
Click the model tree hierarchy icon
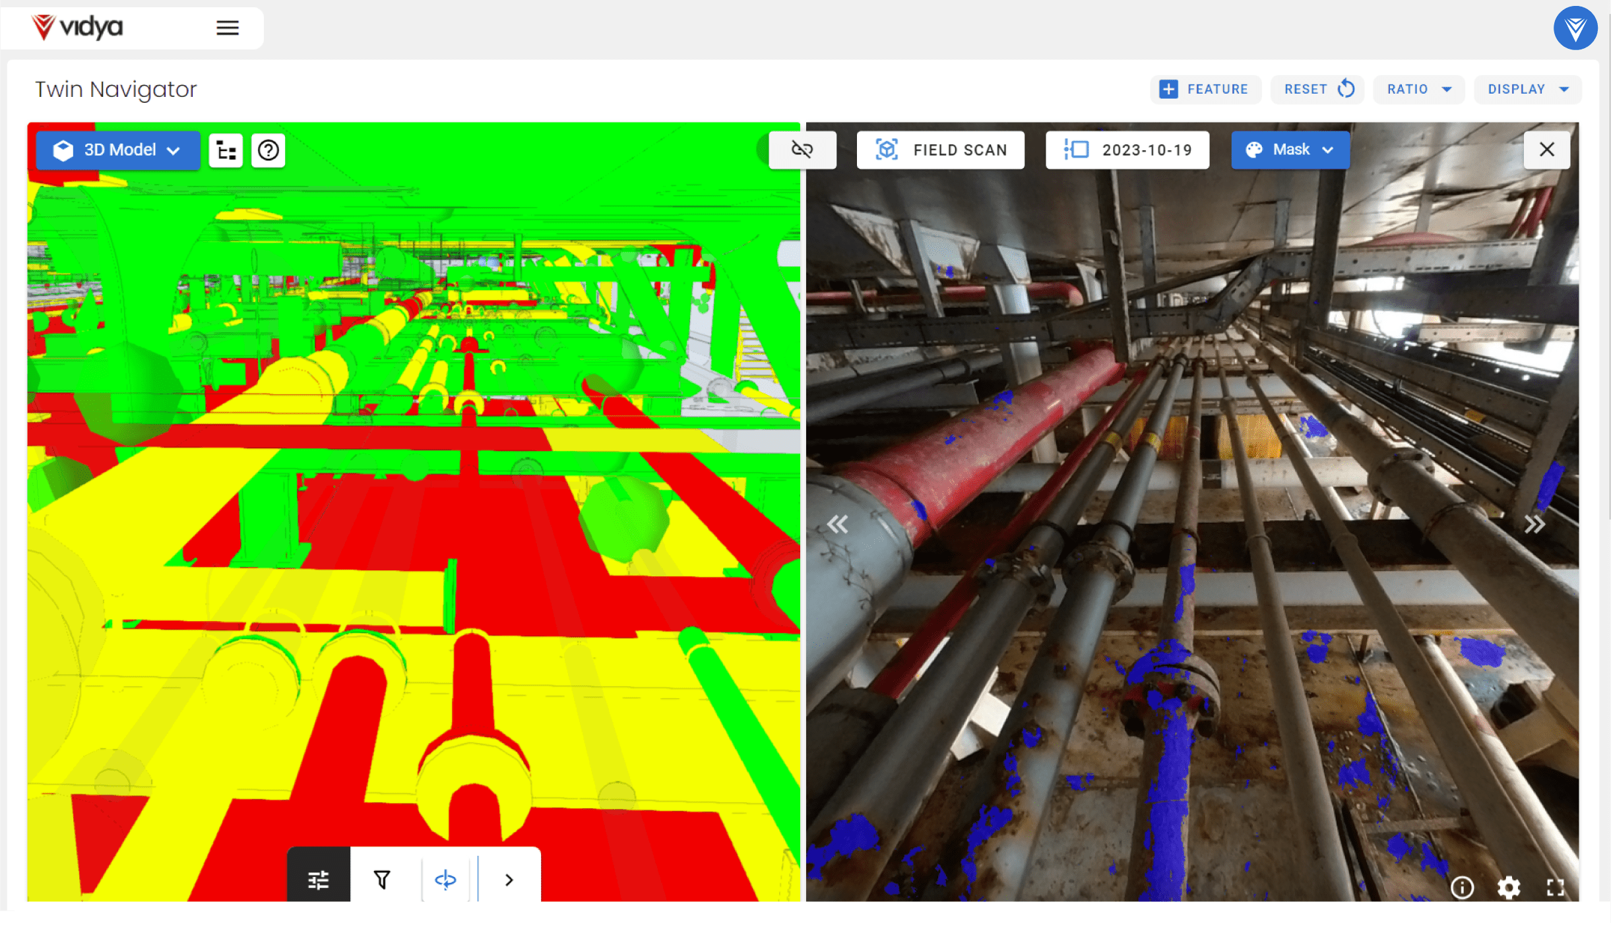point(226,151)
